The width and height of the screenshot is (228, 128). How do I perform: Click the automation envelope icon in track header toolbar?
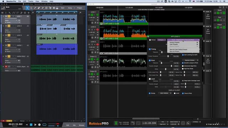pos(14,13)
